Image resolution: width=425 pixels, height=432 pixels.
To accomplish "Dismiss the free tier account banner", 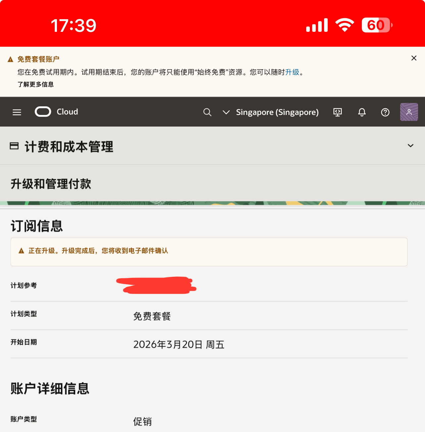I will (x=414, y=58).
